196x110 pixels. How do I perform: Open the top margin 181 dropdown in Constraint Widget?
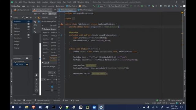tap(55, 72)
